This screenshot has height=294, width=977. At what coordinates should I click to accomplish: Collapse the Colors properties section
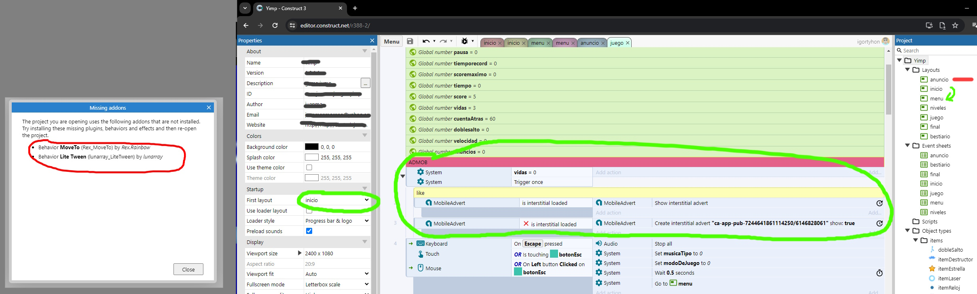(x=364, y=136)
